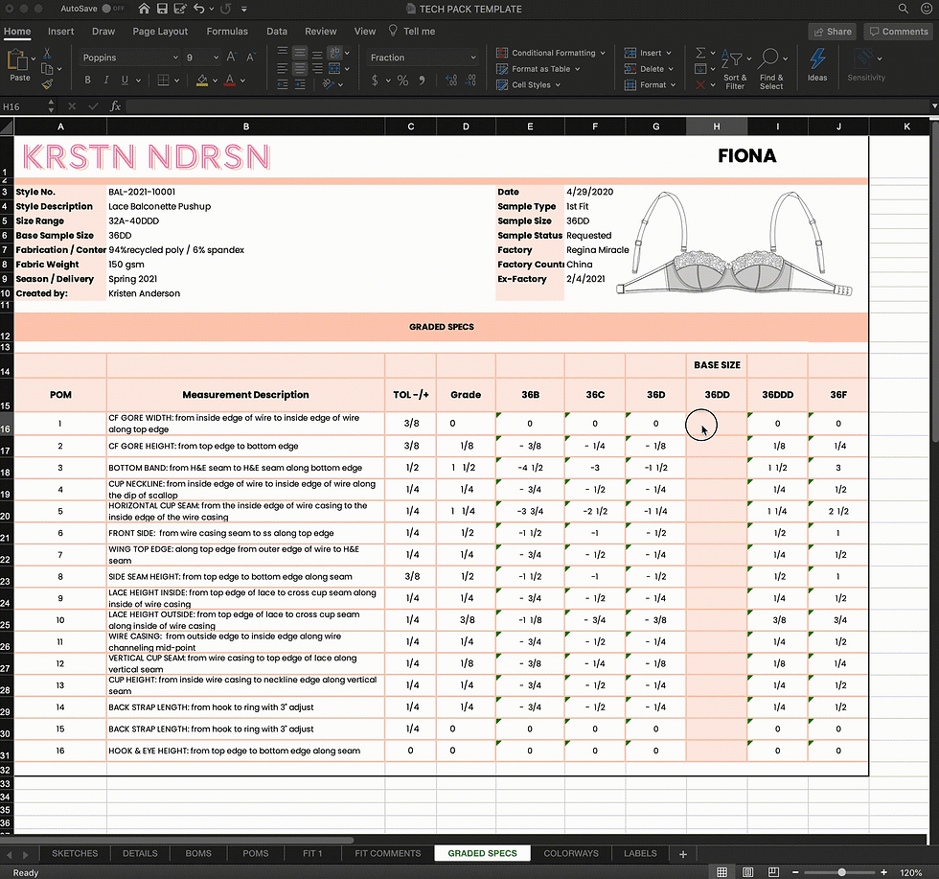Open Ideas with the lightning icon

click(817, 65)
